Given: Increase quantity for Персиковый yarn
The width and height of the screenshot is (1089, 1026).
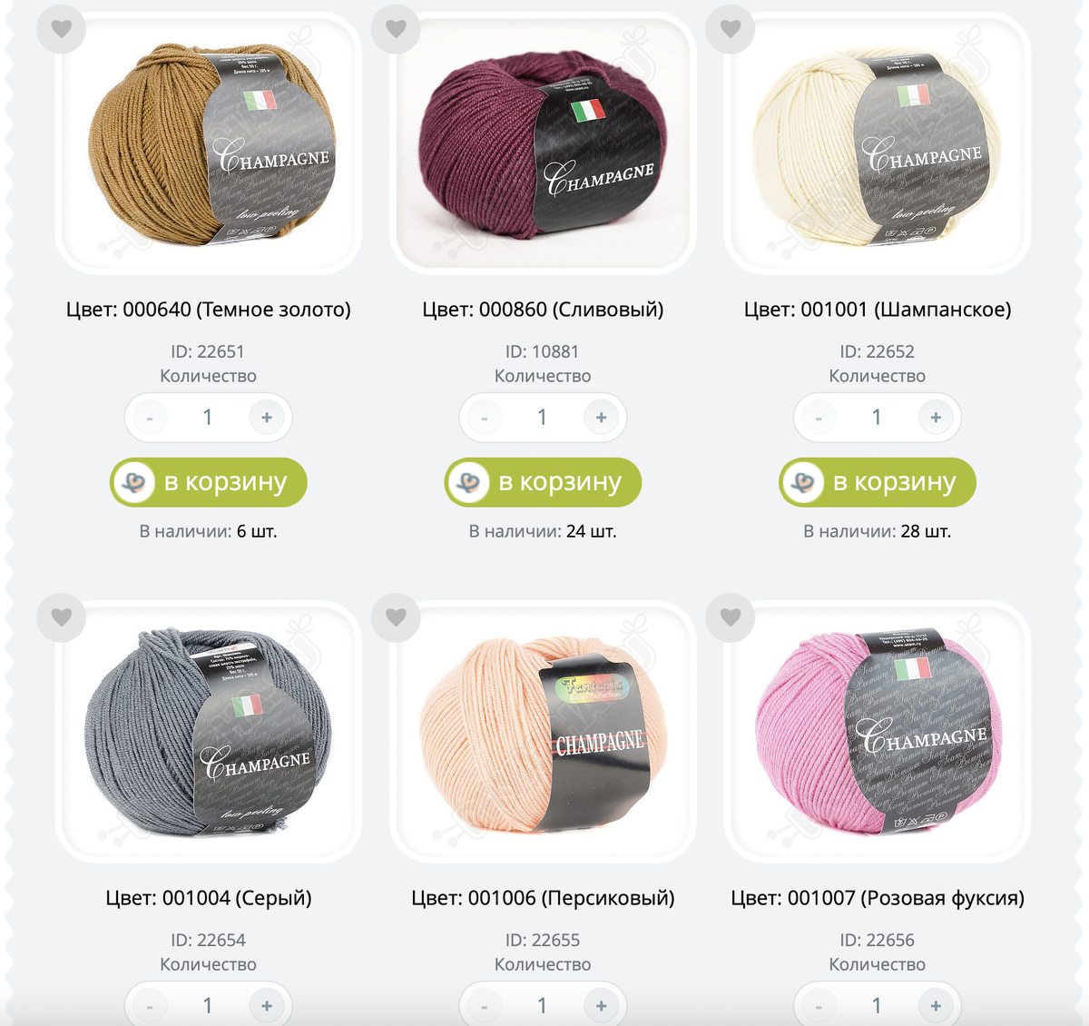Looking at the screenshot, I should tap(601, 1005).
